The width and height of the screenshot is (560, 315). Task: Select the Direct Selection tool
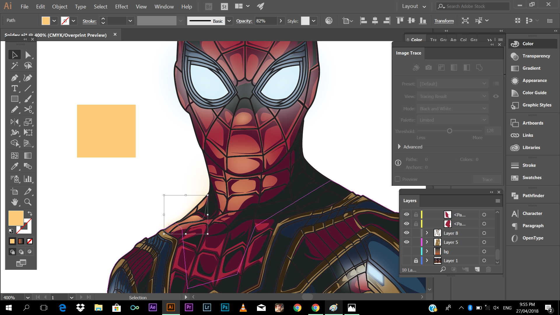pos(28,55)
